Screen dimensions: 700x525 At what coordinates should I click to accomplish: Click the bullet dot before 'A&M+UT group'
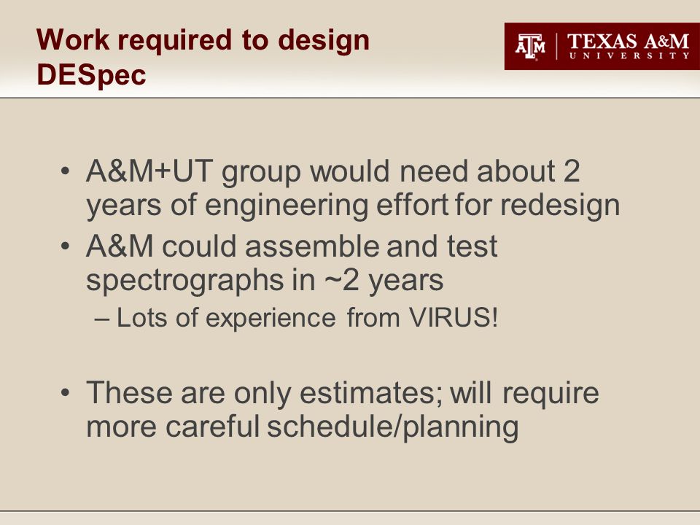(x=65, y=171)
